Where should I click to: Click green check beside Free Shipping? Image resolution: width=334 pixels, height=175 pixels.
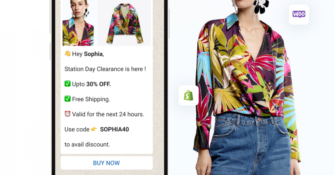pos(68,99)
